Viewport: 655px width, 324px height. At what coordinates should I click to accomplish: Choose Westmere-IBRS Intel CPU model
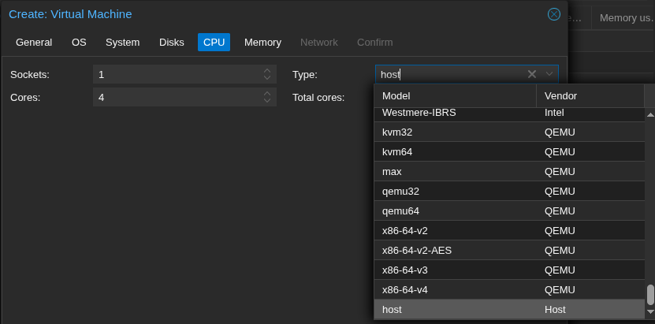point(419,113)
